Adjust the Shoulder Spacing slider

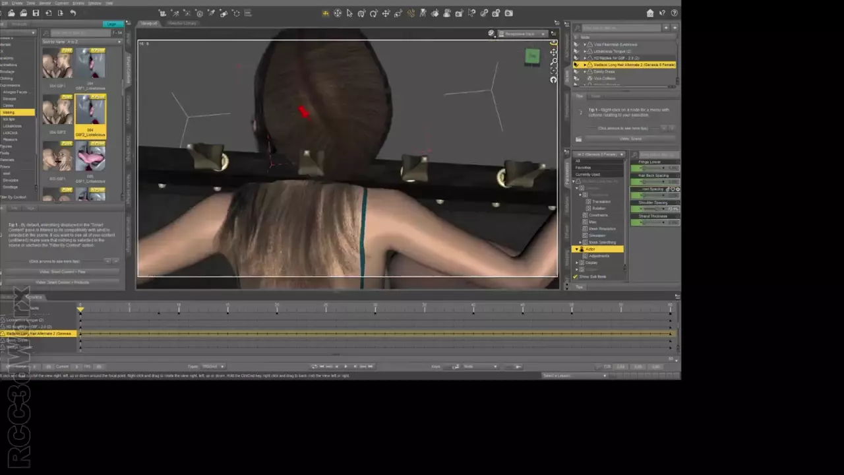point(654,208)
